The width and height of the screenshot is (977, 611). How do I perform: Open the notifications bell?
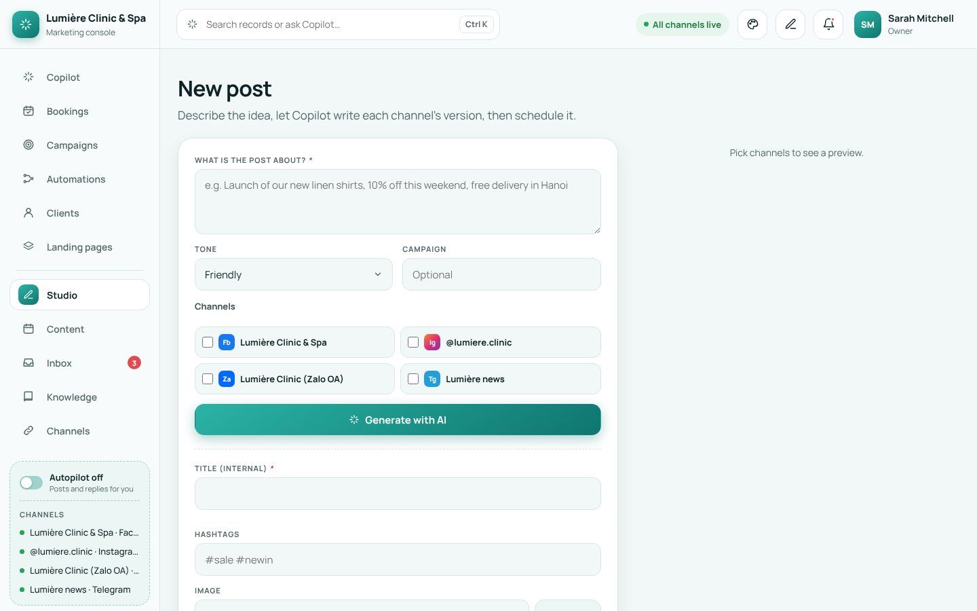828,24
